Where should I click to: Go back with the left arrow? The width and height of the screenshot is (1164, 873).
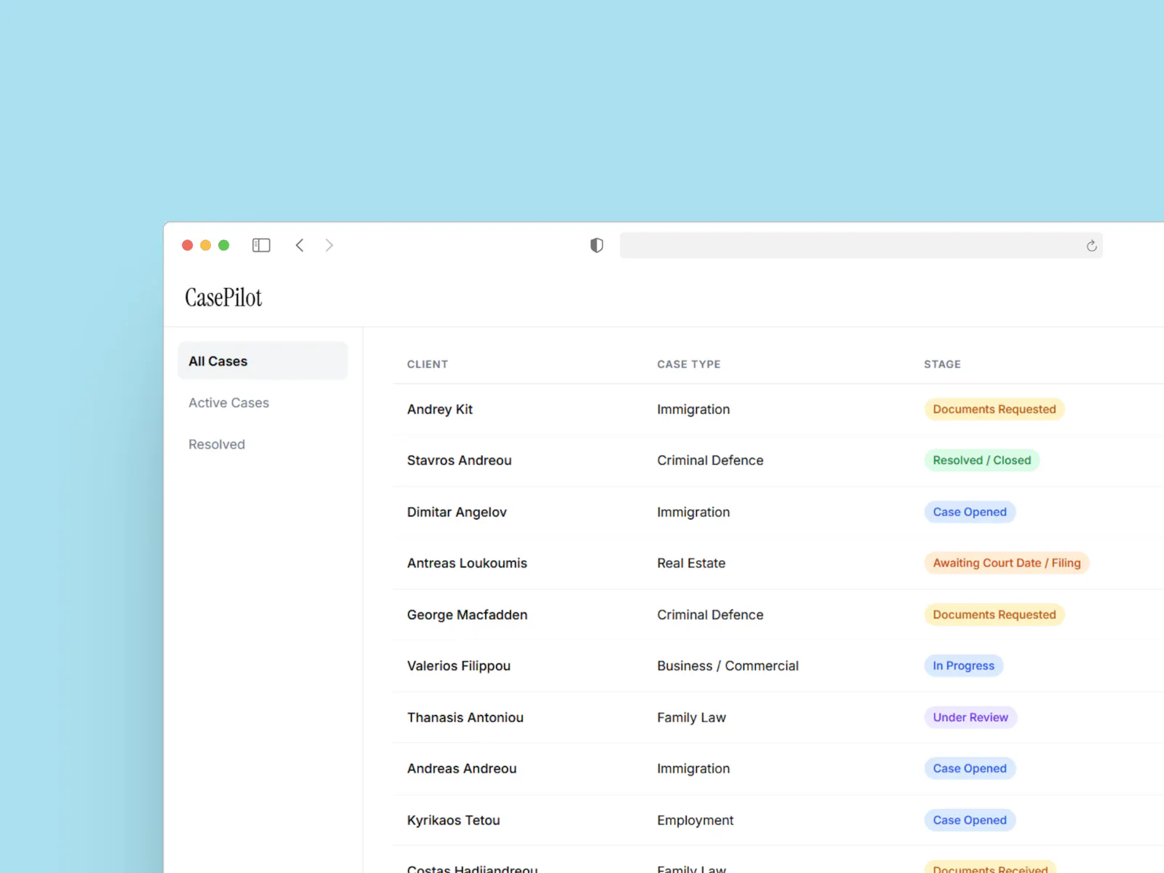(300, 245)
